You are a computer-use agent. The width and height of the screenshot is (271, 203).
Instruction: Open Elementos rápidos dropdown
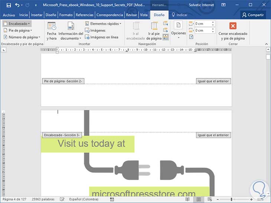tap(103, 23)
